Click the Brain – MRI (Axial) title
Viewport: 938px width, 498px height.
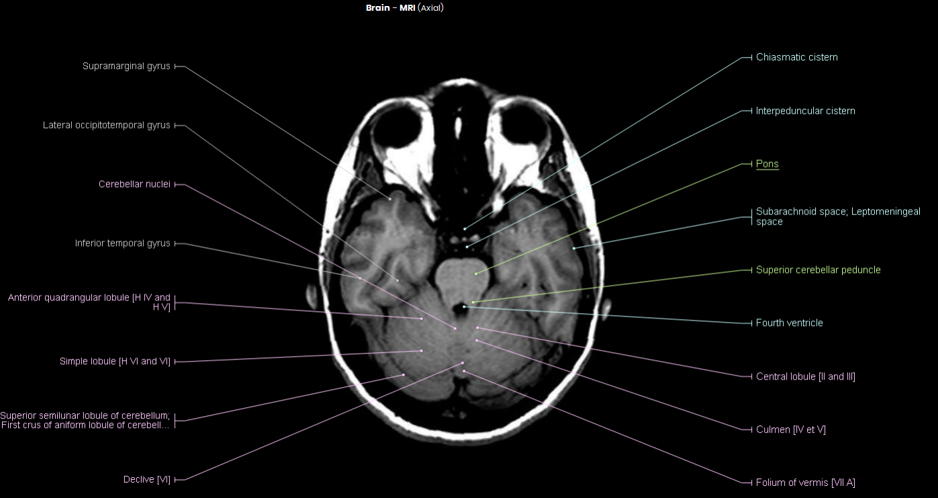(x=404, y=8)
